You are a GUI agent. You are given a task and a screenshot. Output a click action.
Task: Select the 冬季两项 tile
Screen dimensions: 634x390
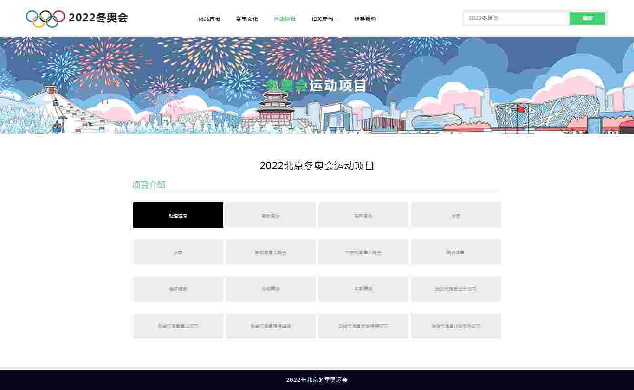pos(363,289)
